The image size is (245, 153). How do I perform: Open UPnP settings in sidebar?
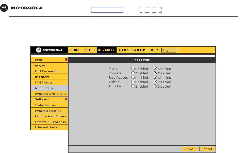(x=49, y=60)
